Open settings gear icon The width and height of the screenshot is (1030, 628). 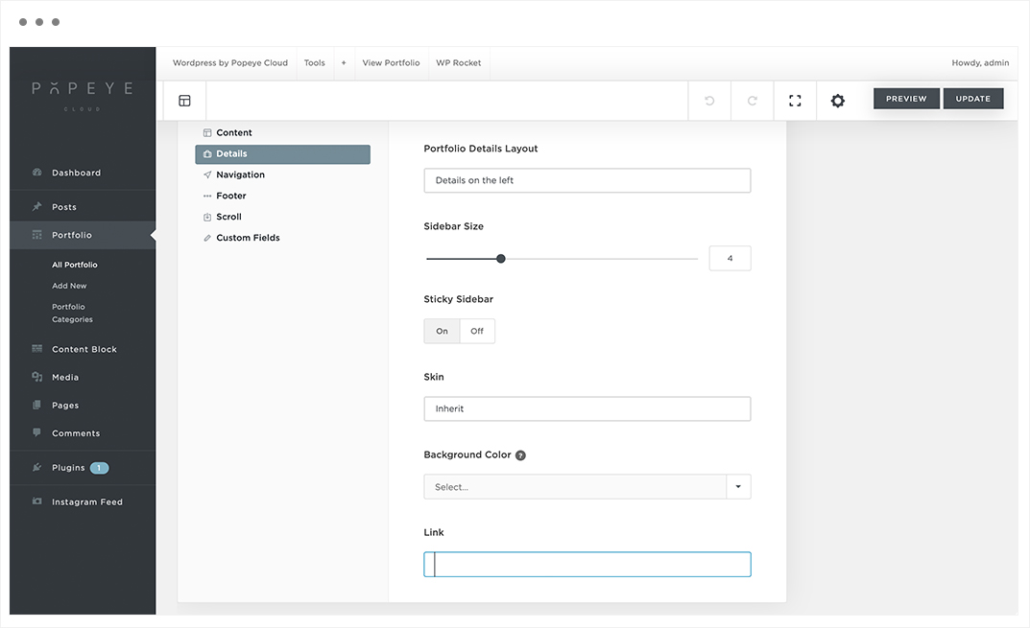click(x=837, y=101)
